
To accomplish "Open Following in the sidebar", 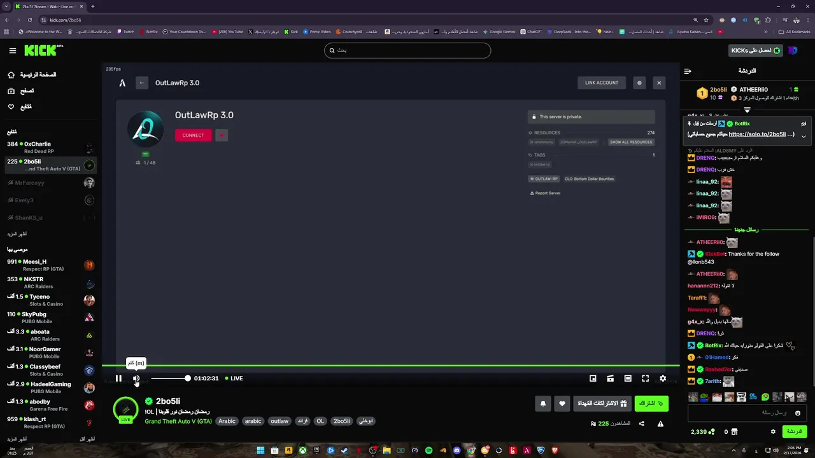I will click(x=19, y=107).
